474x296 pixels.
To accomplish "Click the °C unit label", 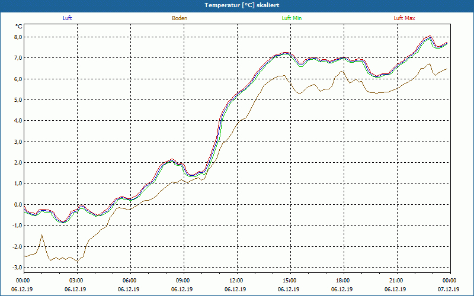I will [19, 27].
